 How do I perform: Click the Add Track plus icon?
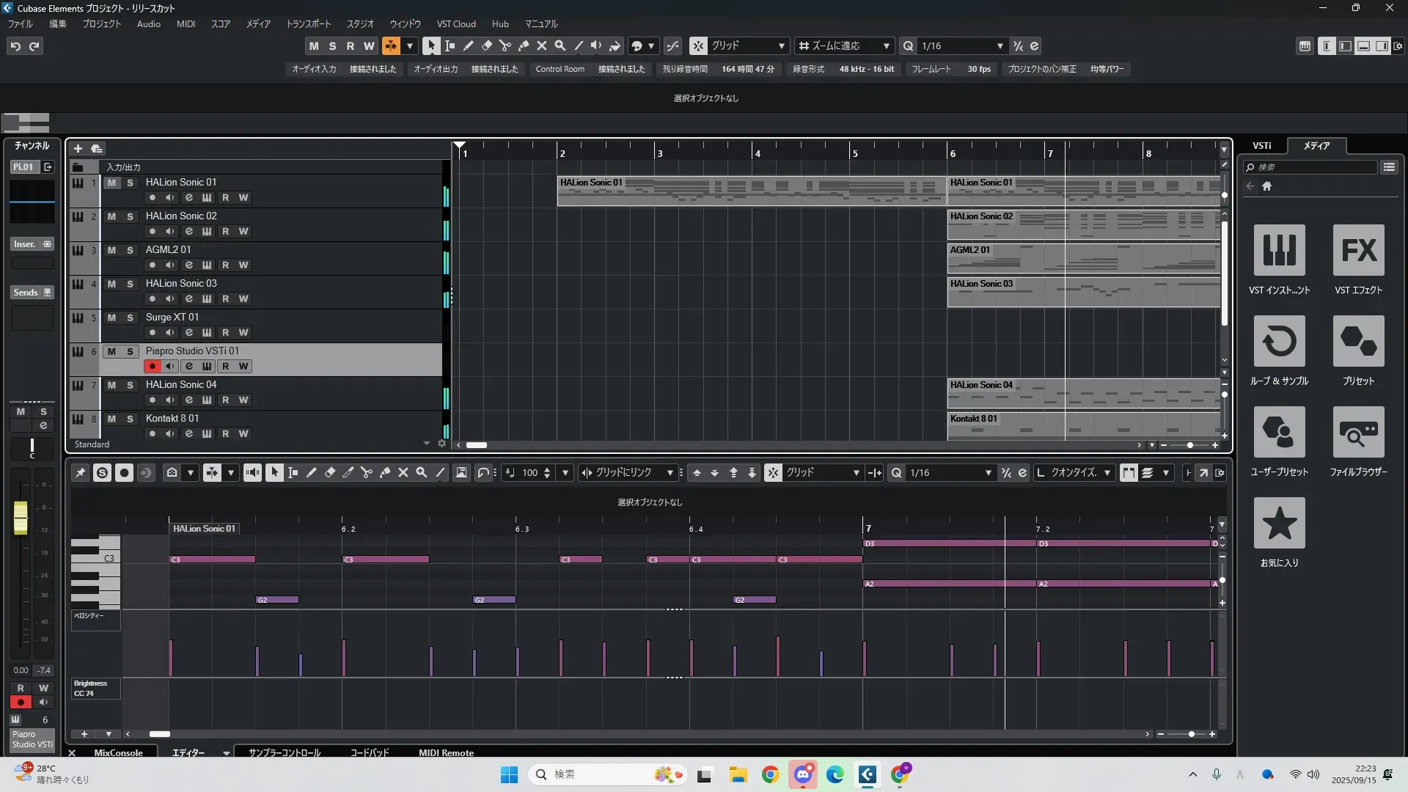point(78,149)
